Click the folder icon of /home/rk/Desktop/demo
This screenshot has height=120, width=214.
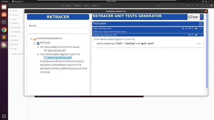click(35, 39)
